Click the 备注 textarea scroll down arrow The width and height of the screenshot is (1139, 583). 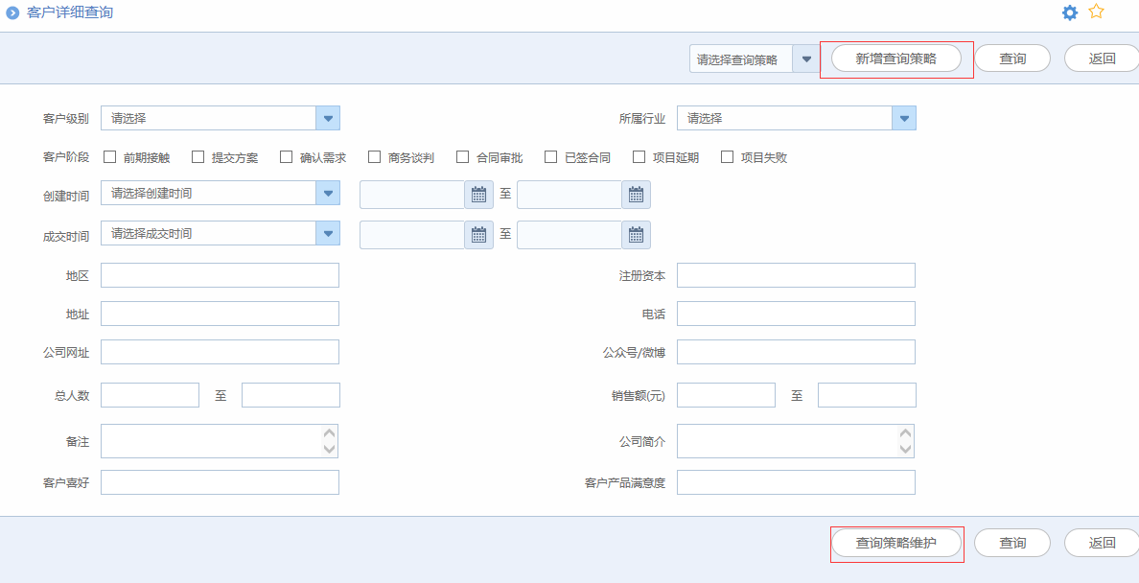(x=330, y=449)
